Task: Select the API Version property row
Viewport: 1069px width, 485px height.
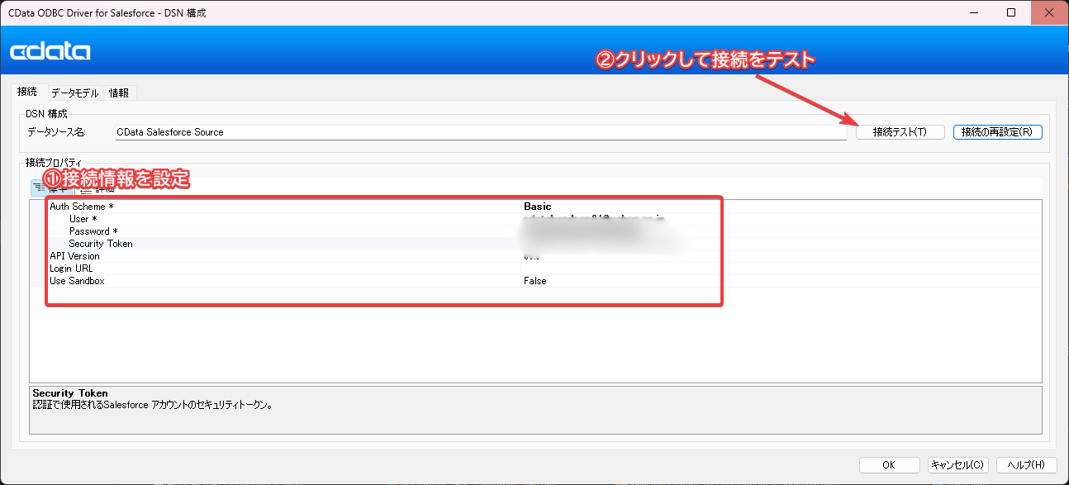Action: pos(535,256)
